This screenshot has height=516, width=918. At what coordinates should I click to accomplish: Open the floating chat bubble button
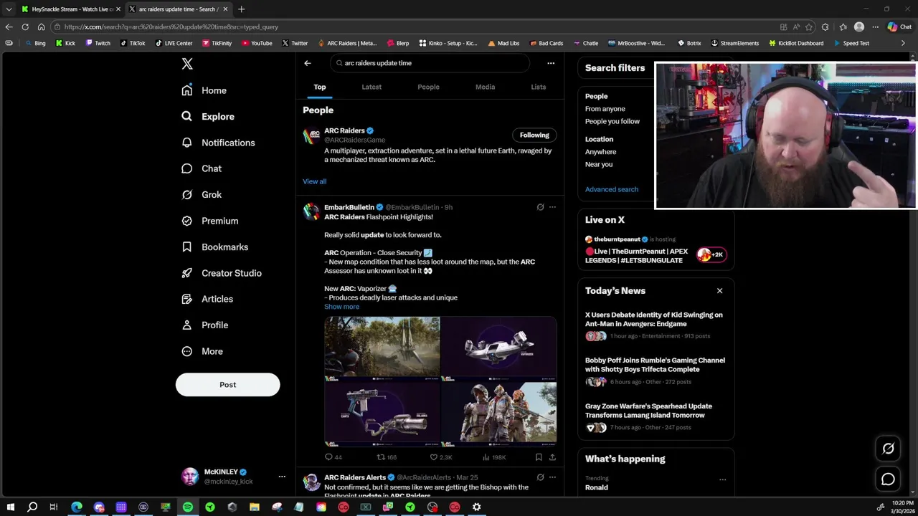coord(888,479)
